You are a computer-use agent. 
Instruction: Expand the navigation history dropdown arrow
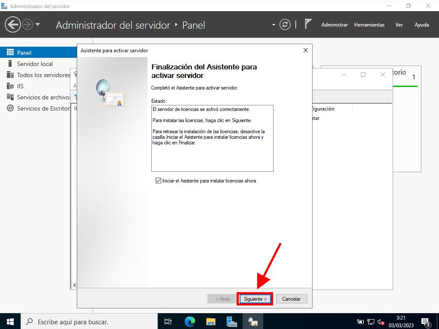(x=38, y=24)
